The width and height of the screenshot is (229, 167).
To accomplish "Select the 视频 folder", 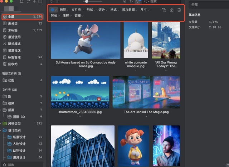I will coord(22,103).
